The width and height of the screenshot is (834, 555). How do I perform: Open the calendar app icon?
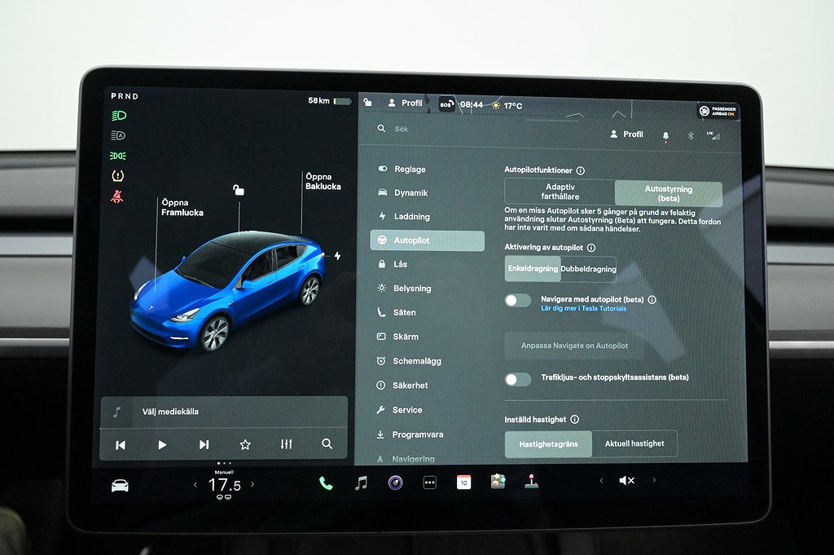pyautogui.click(x=463, y=482)
